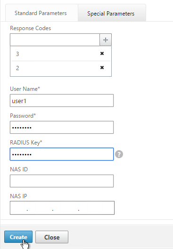Viewport: 173px width, 249px height.
Task: Select the RADIUS Key field
Action: click(x=62, y=154)
